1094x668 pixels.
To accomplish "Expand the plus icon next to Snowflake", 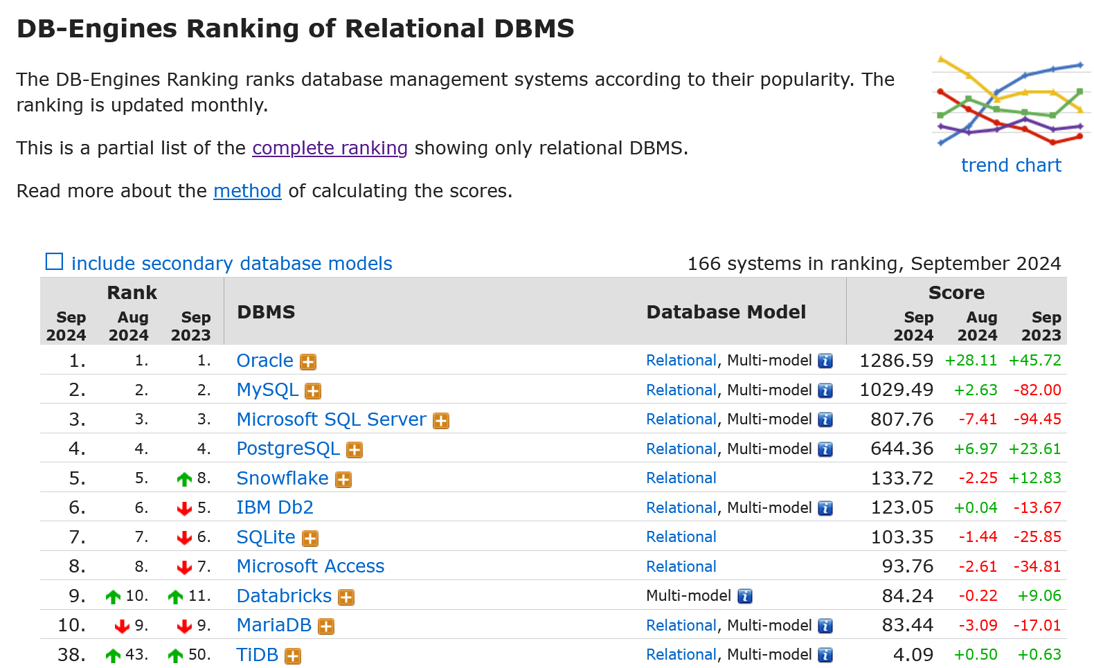I will [343, 480].
